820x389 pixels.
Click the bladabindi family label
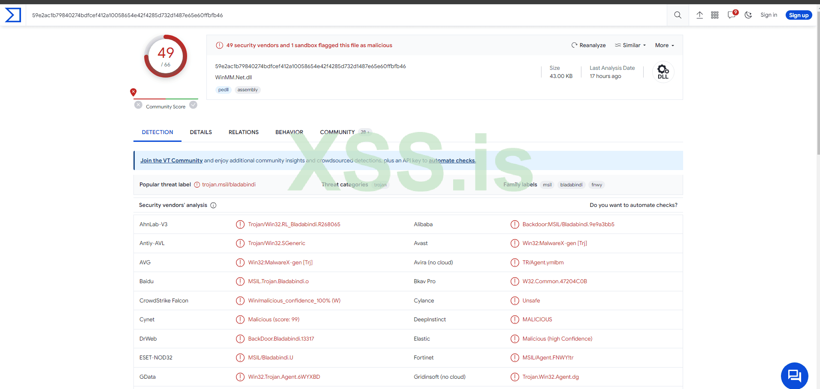point(572,185)
